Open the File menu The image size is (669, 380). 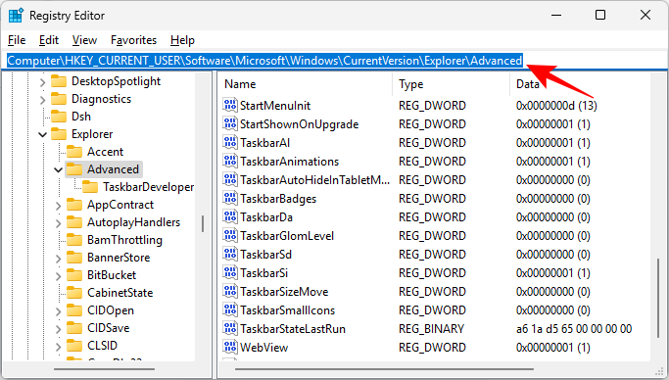17,40
